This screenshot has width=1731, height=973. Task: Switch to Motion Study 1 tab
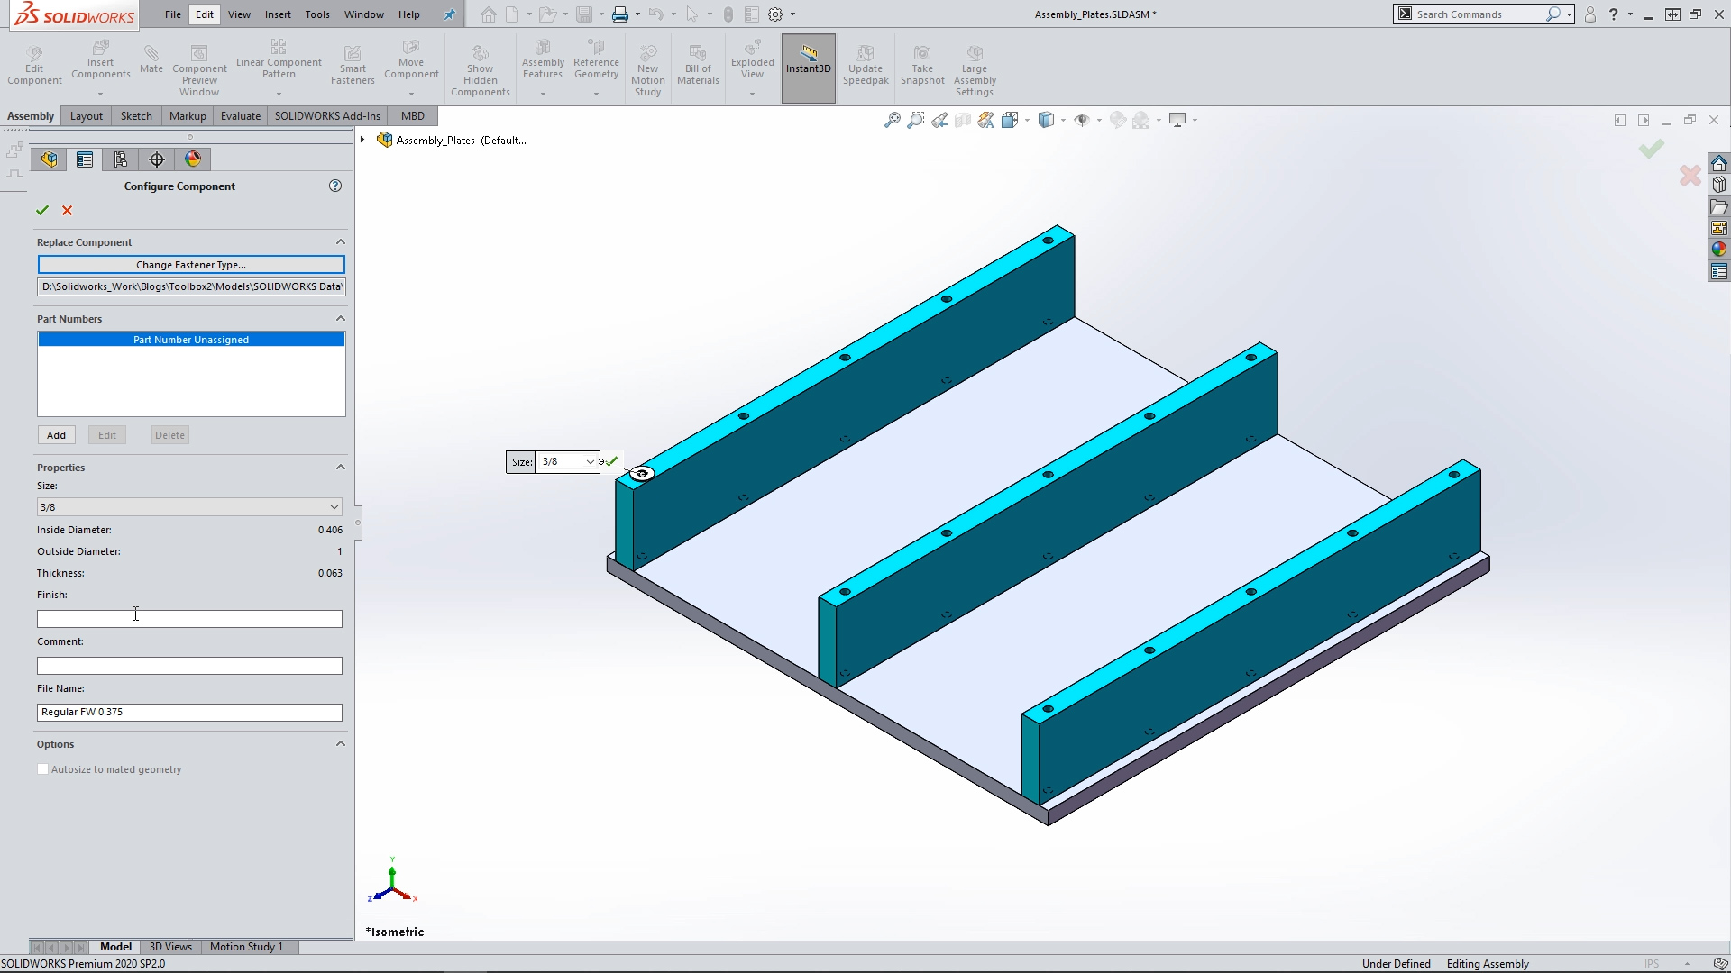point(246,947)
